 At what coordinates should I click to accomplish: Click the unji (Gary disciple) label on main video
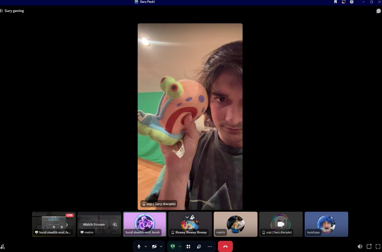click(x=159, y=204)
